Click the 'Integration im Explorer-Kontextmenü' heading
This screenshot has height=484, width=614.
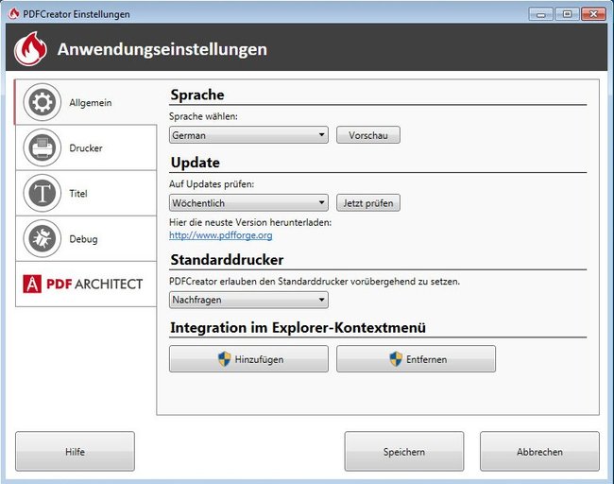[x=298, y=328]
